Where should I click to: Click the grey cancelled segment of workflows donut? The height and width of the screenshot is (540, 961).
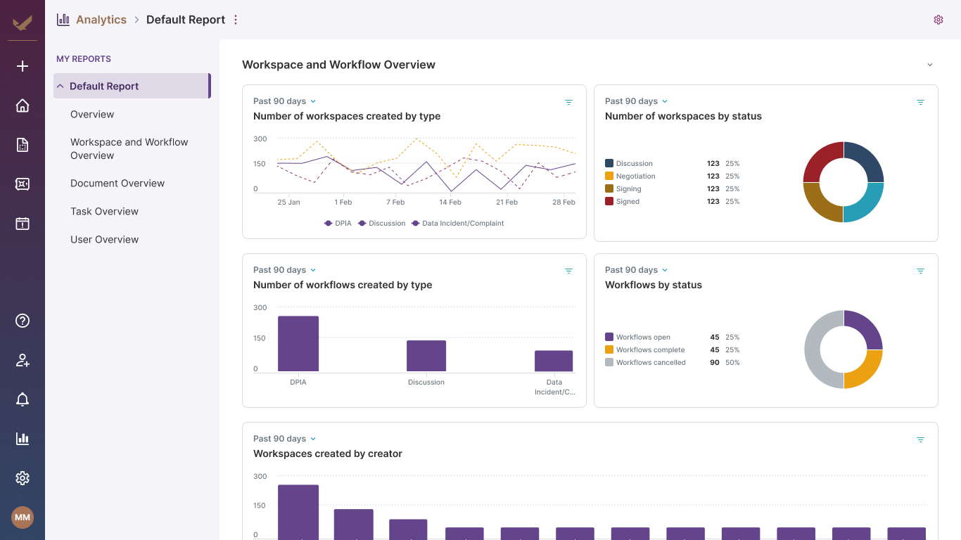[813, 349]
